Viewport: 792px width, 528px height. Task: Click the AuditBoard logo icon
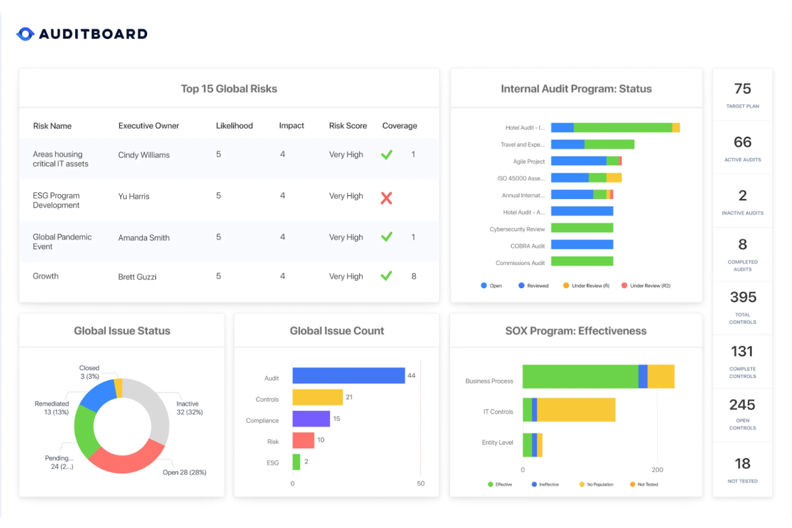coord(25,34)
